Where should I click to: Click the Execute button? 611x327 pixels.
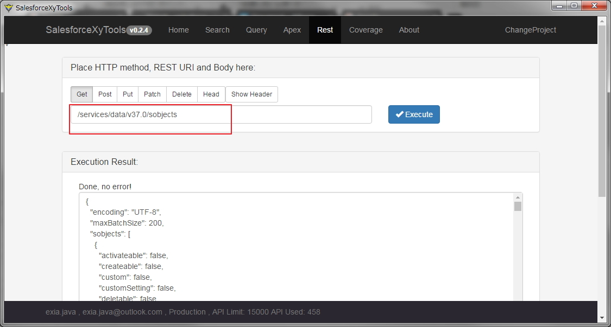[x=414, y=114]
